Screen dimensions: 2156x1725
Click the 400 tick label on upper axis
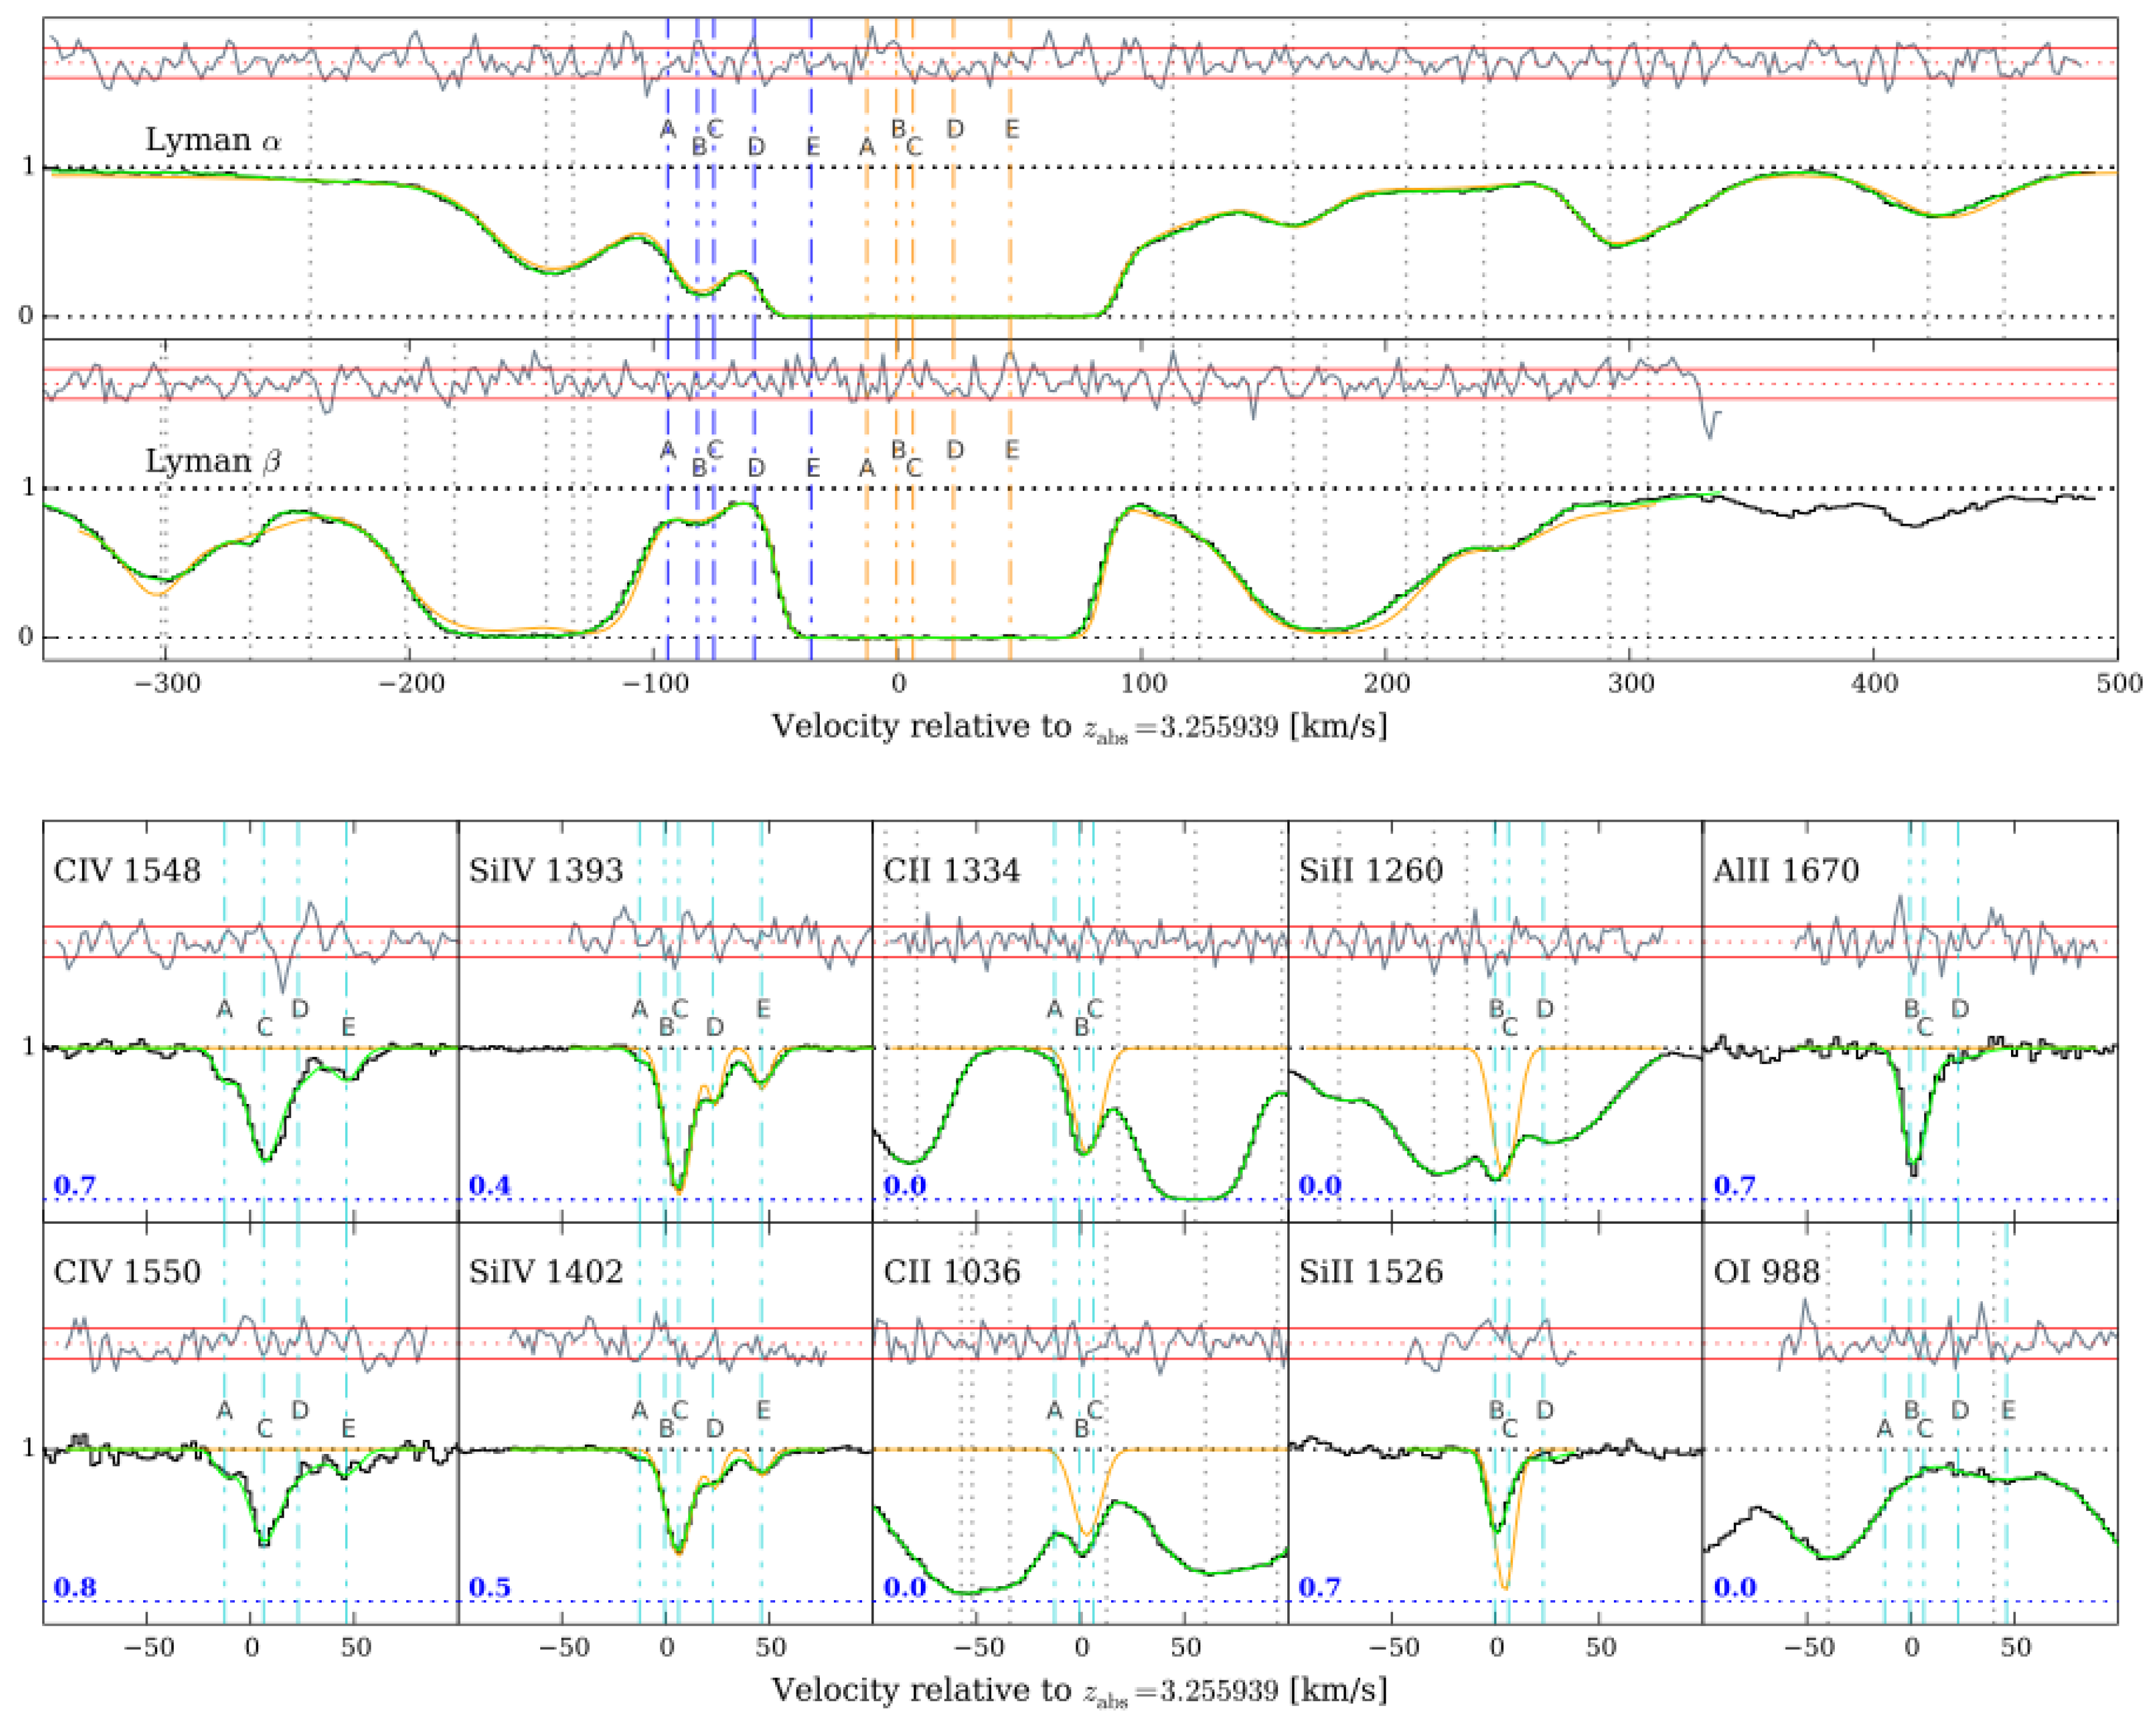coord(1874,684)
